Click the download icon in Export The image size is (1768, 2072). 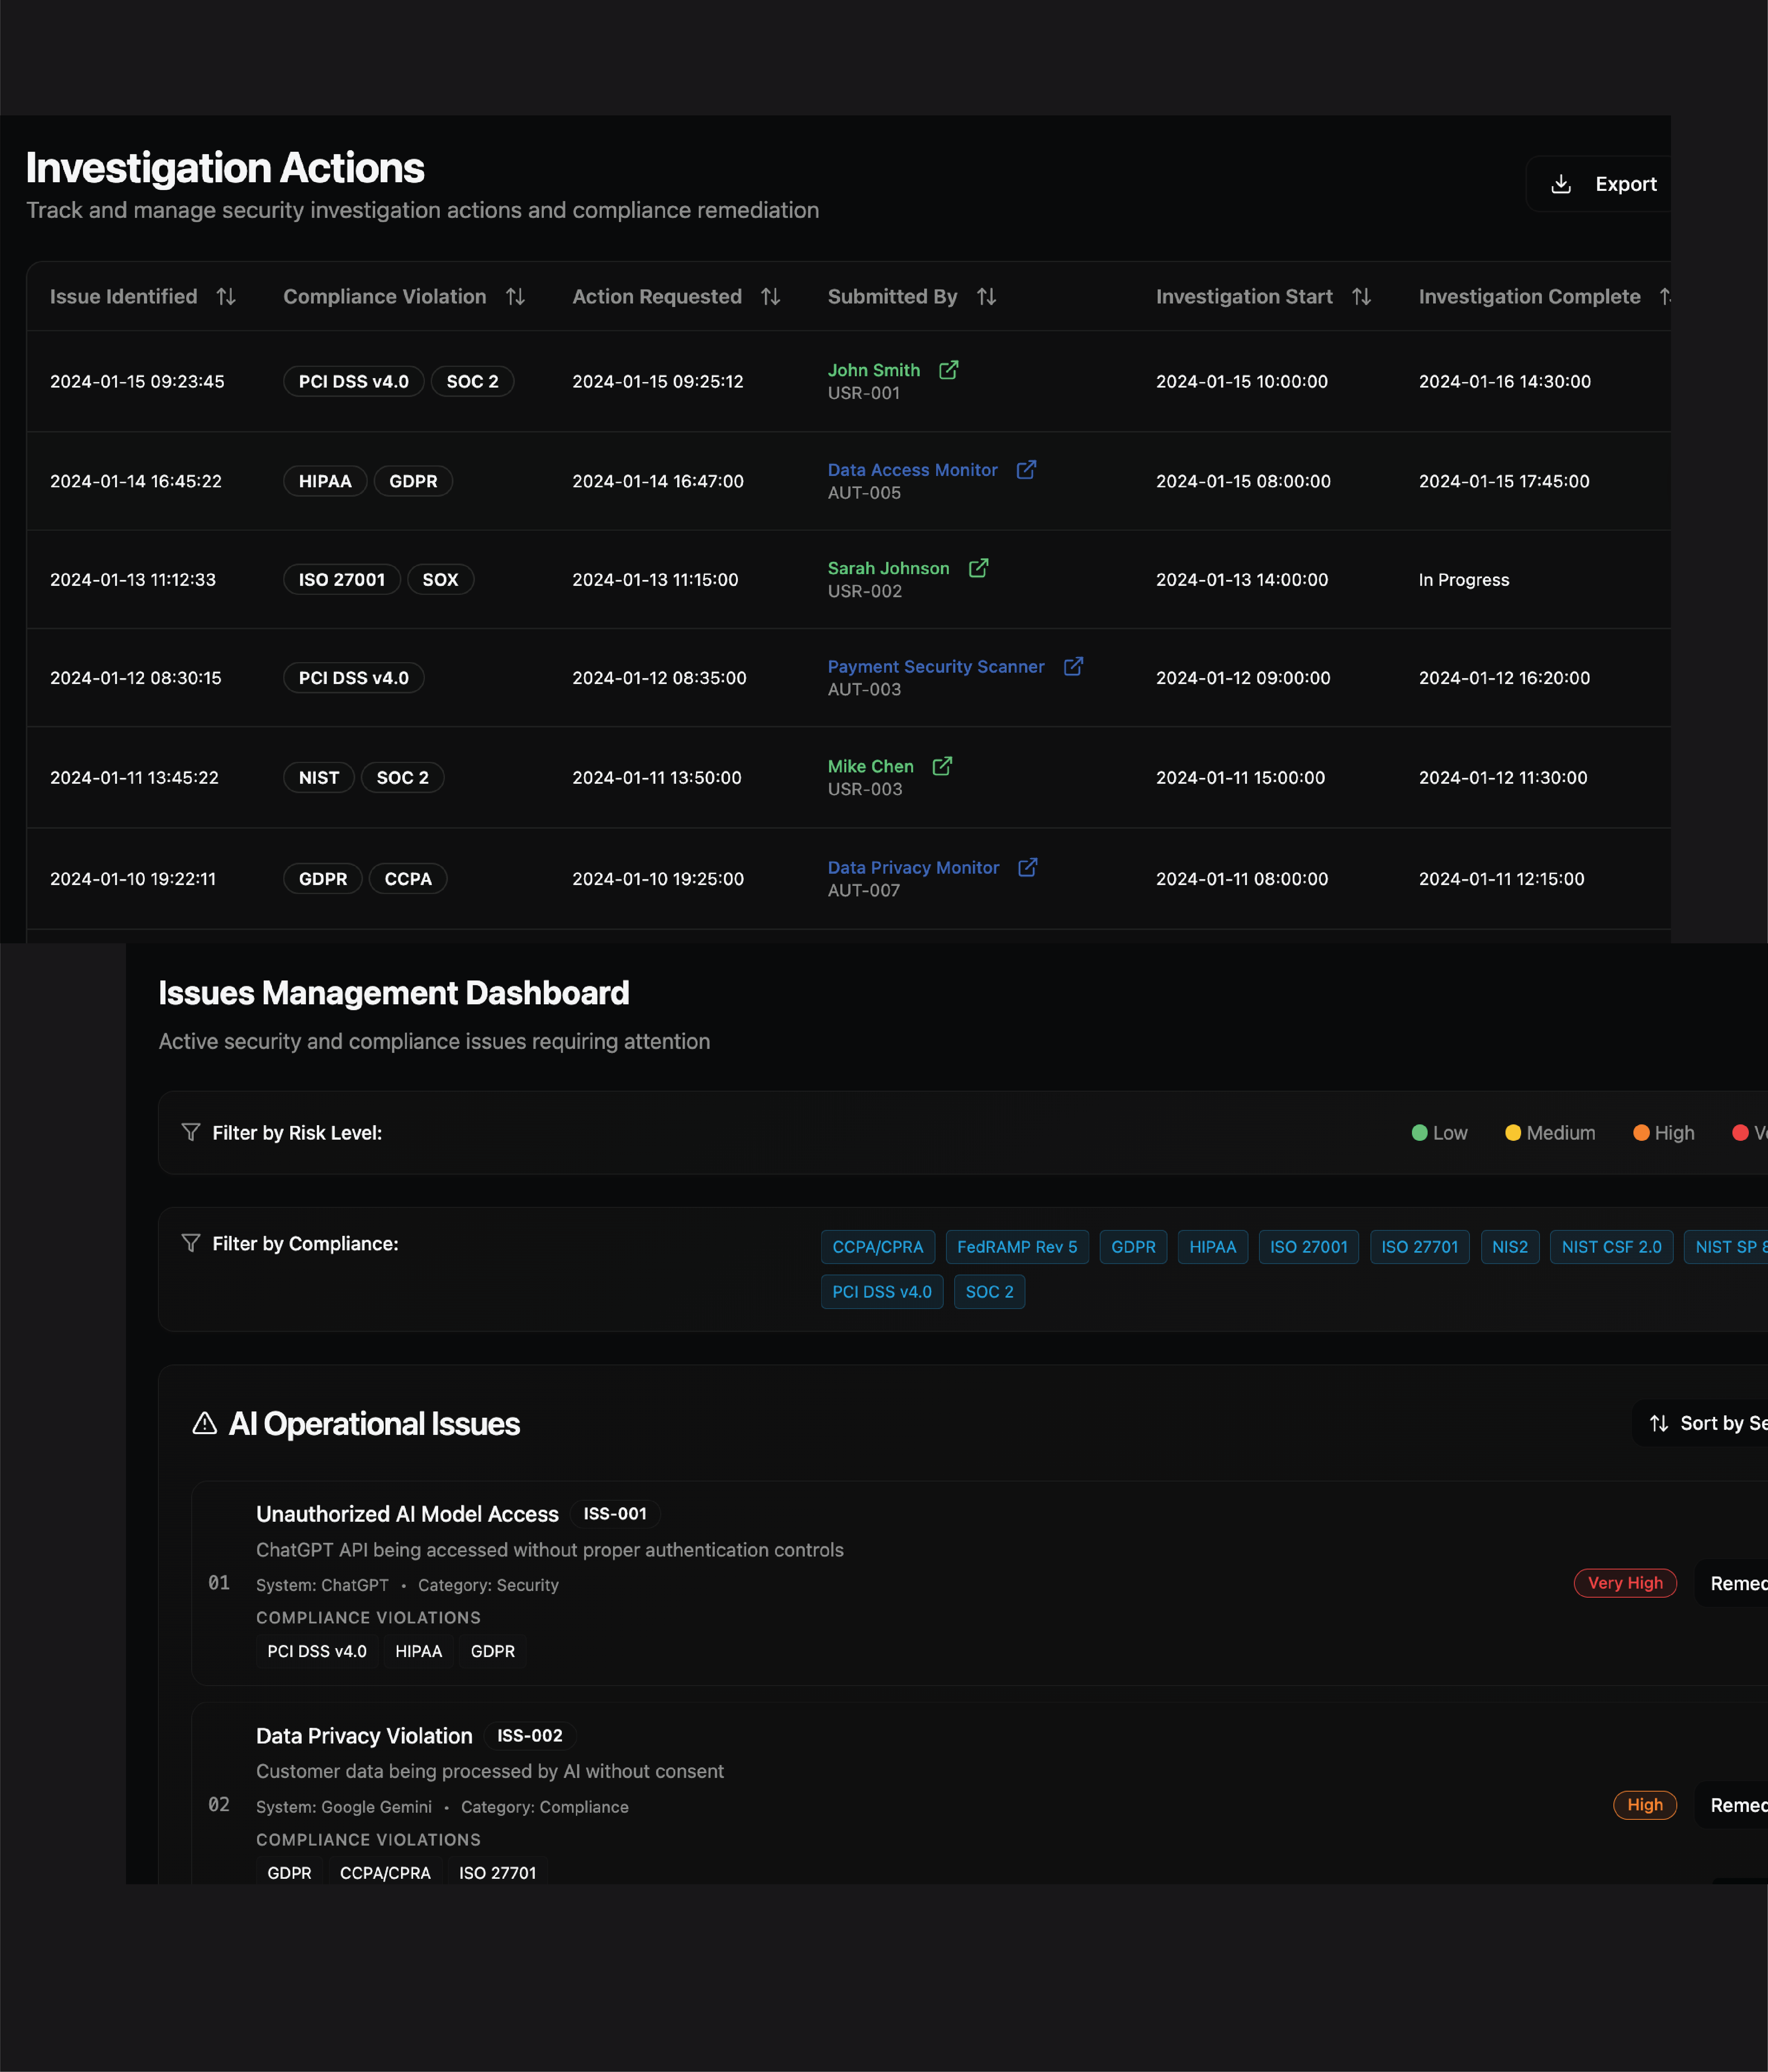1561,184
